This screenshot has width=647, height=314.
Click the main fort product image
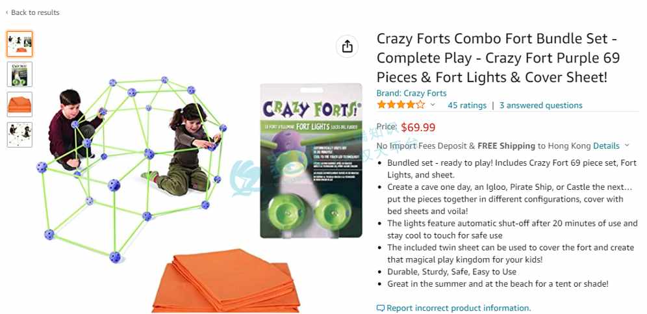point(131,170)
